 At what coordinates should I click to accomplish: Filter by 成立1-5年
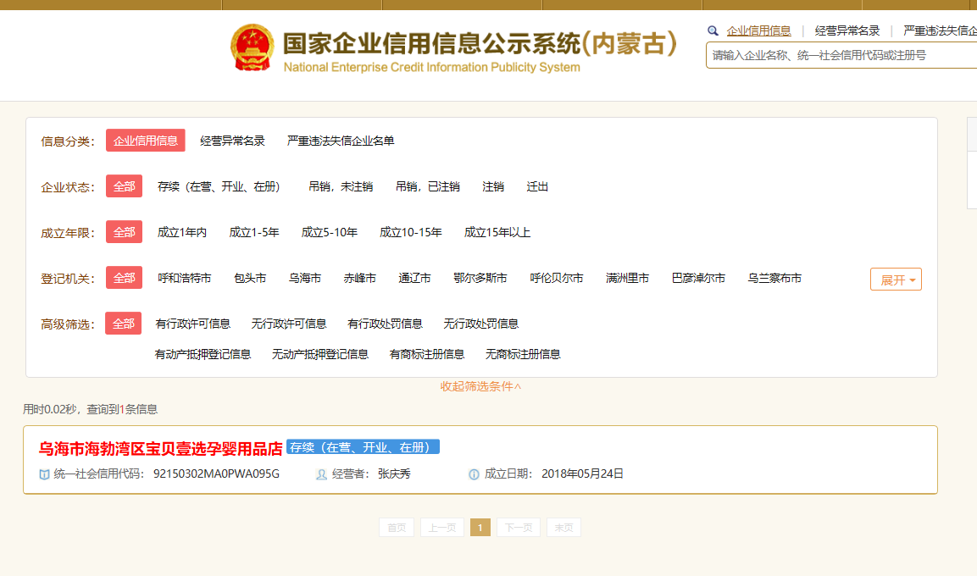[253, 232]
